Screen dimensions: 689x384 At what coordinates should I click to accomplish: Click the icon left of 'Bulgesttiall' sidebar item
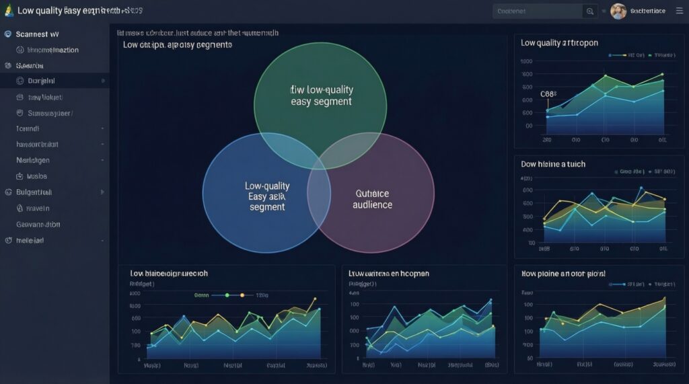click(x=8, y=192)
